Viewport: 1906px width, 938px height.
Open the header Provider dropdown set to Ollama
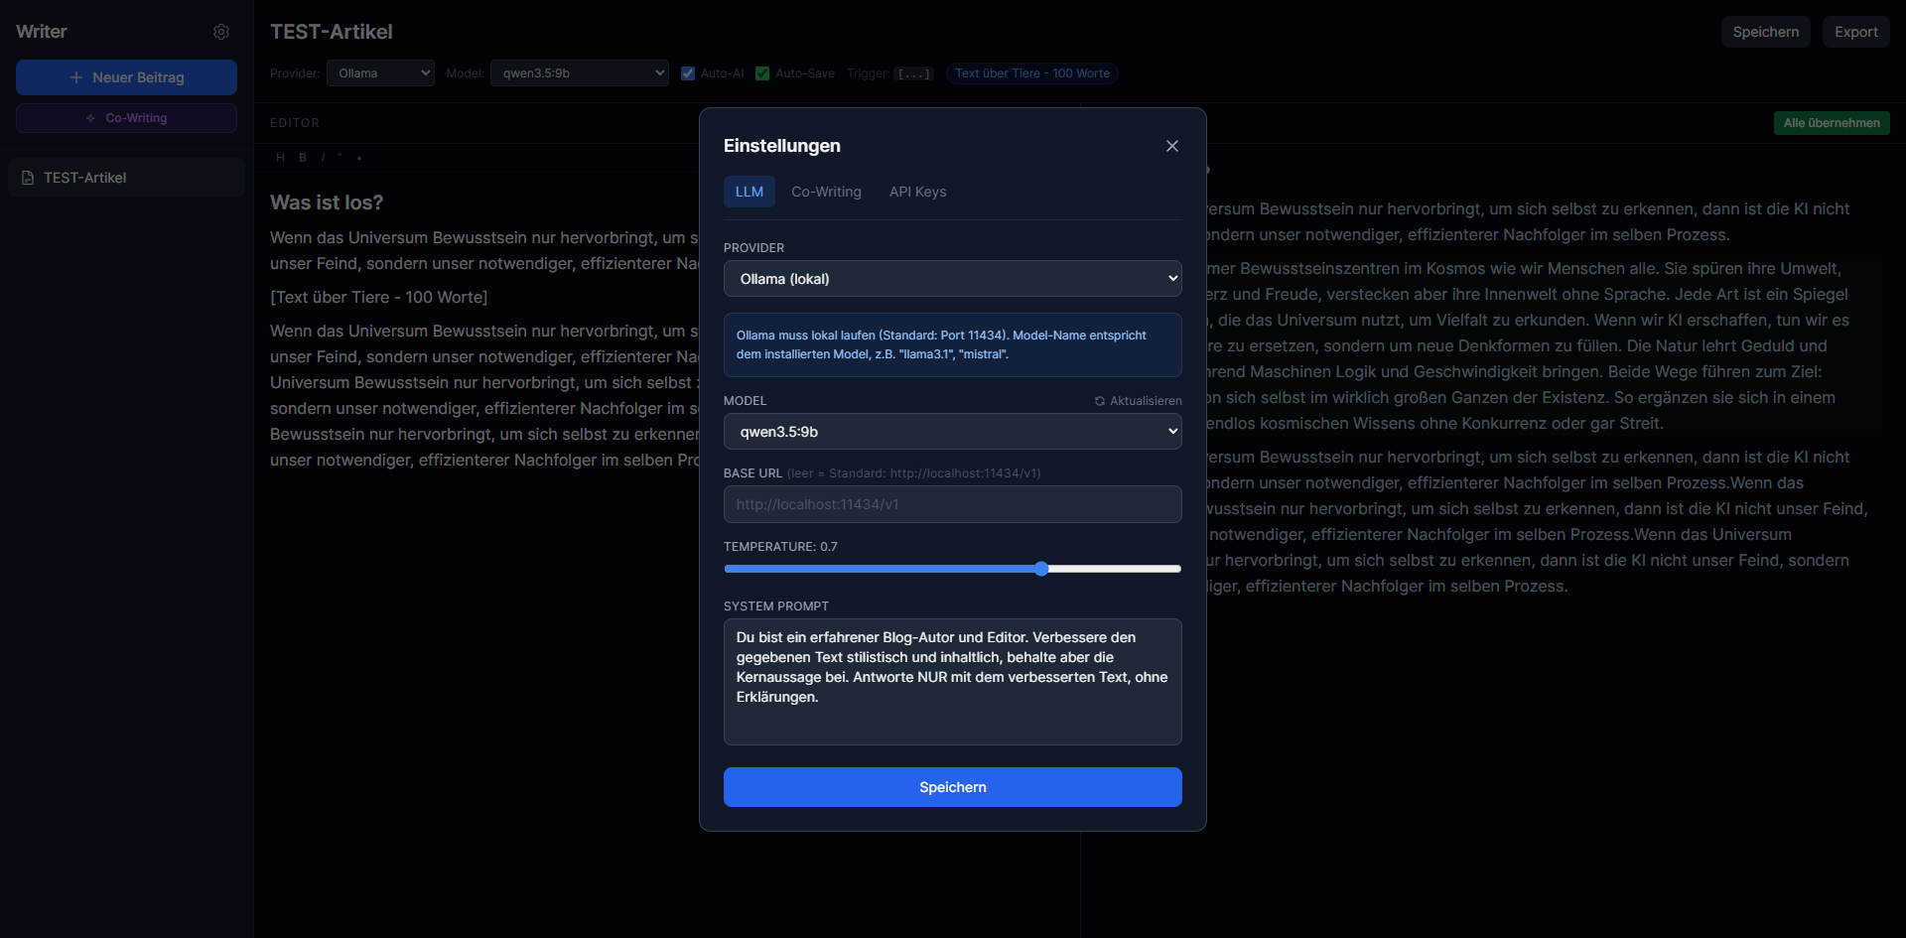pyautogui.click(x=380, y=73)
